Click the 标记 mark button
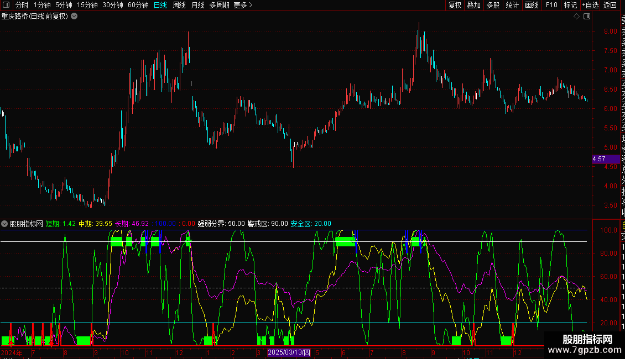 click(570, 5)
